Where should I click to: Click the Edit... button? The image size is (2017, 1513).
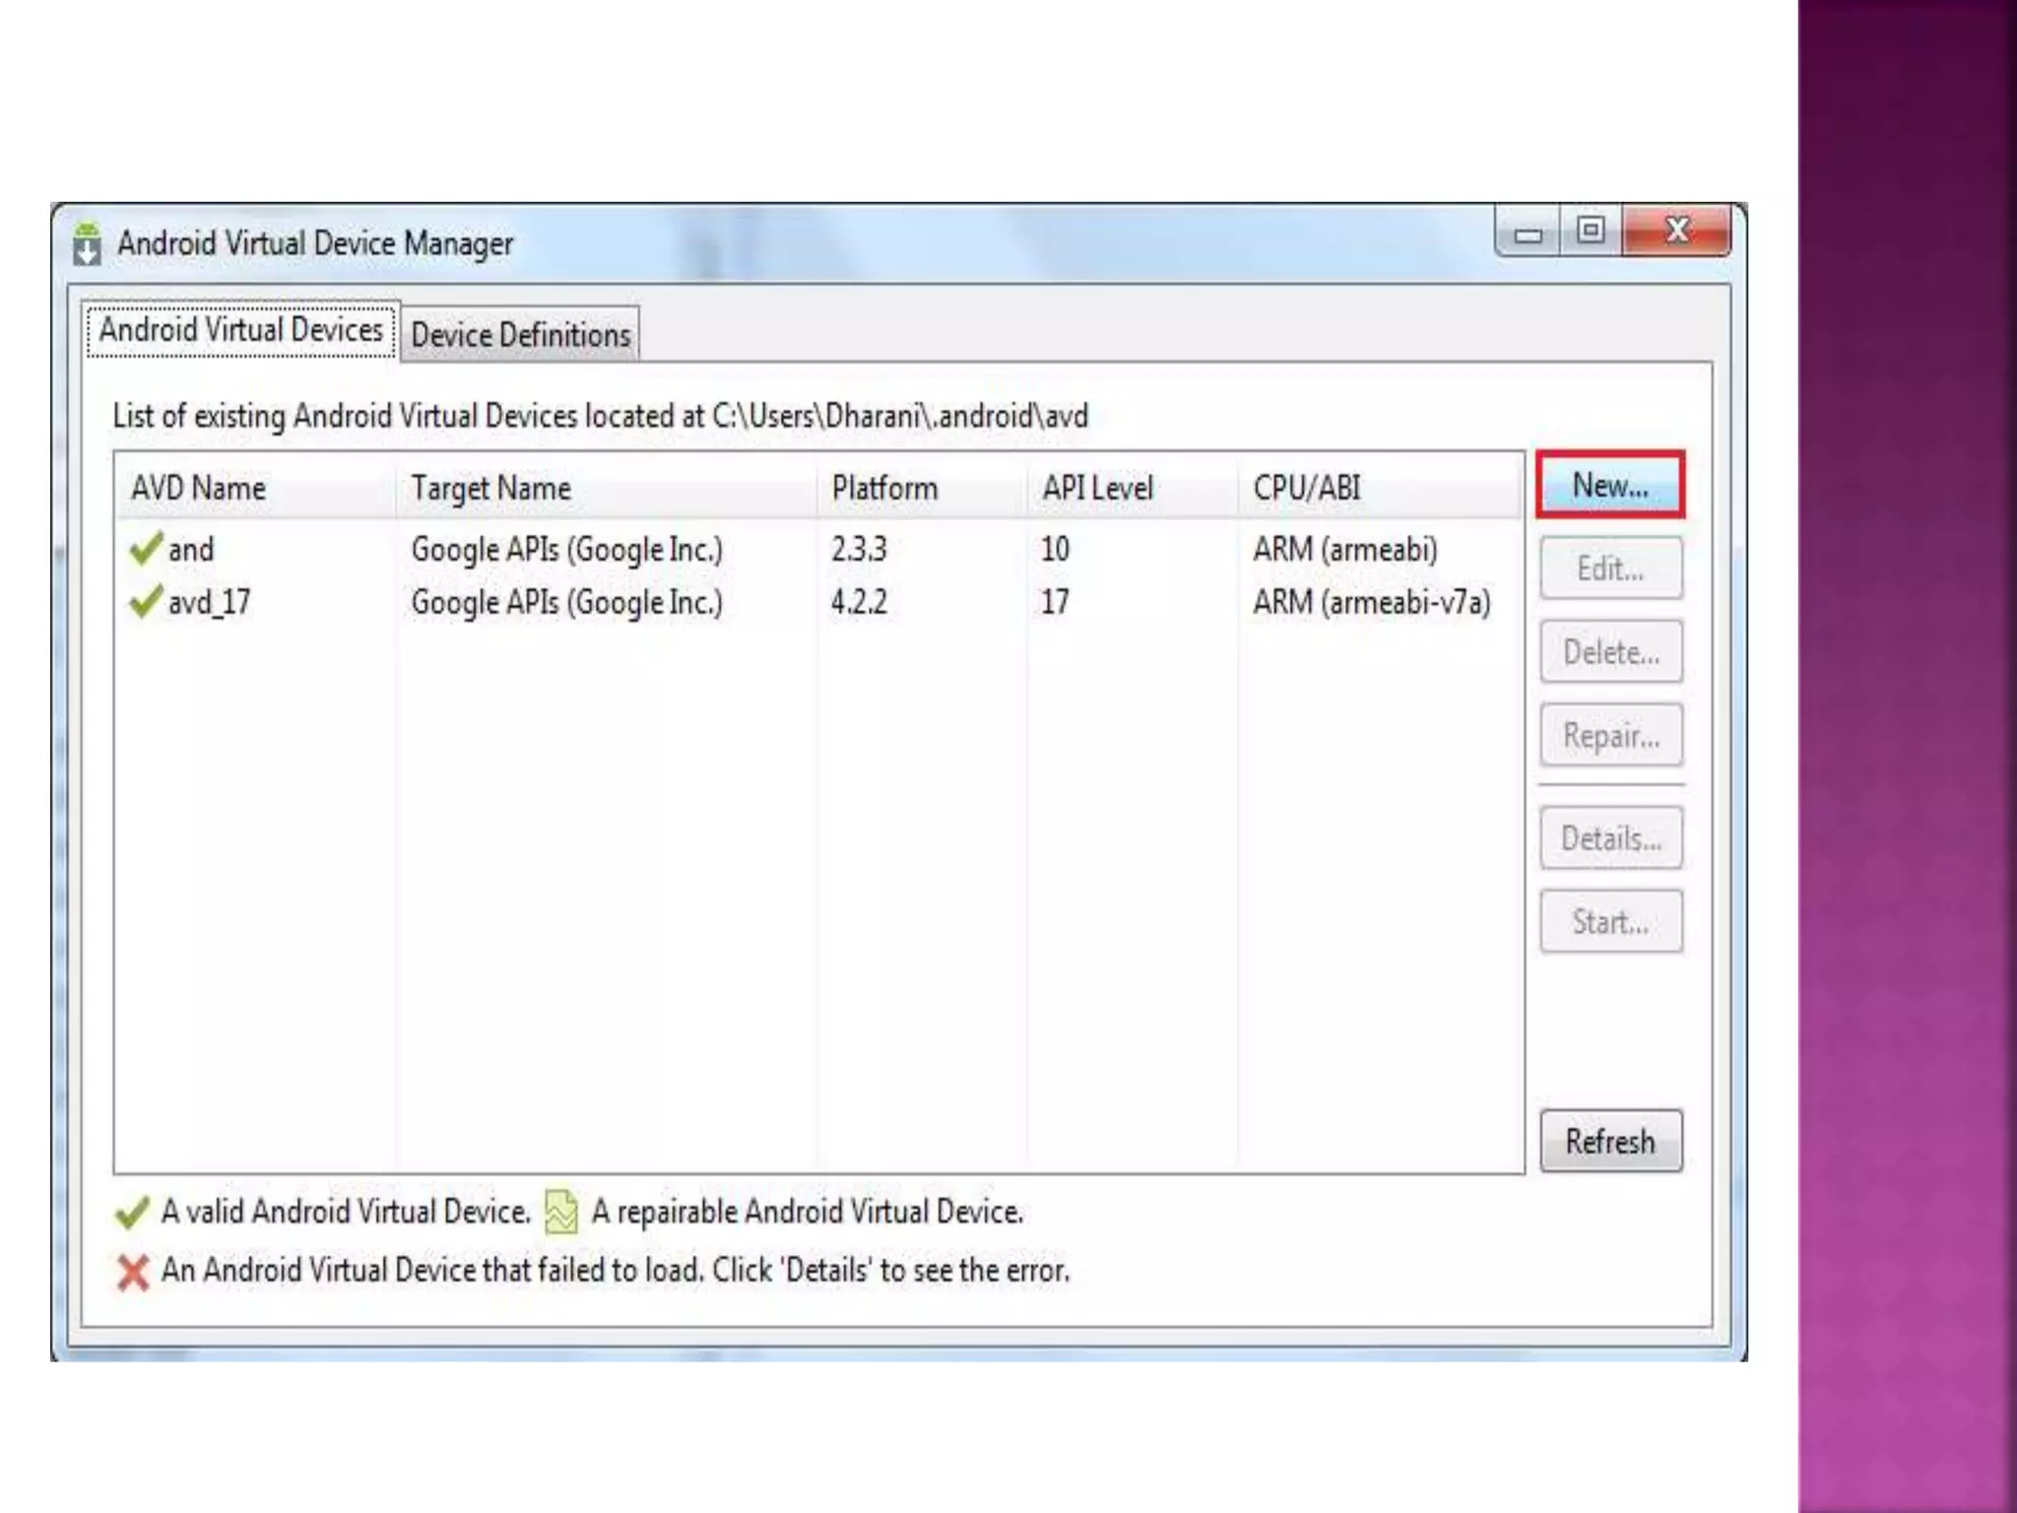coord(1610,568)
